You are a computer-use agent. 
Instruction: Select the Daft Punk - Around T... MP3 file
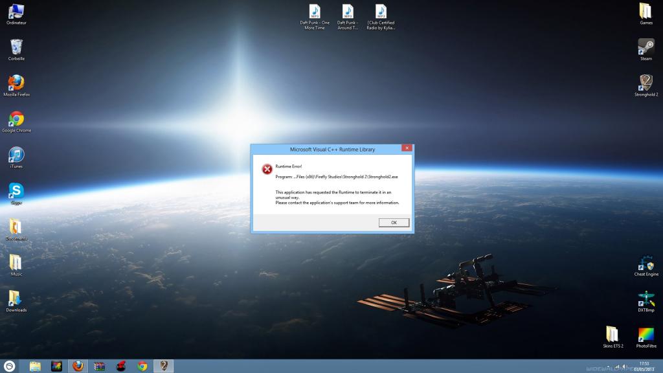pyautogui.click(x=348, y=17)
